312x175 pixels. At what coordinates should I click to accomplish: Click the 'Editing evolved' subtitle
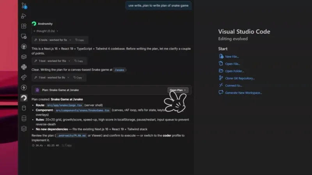coord(233,38)
